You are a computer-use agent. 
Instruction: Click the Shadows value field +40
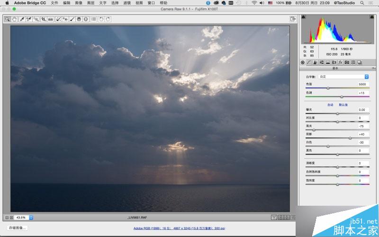click(363, 134)
